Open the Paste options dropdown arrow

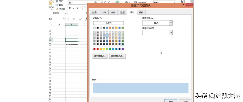[x=52, y=10]
